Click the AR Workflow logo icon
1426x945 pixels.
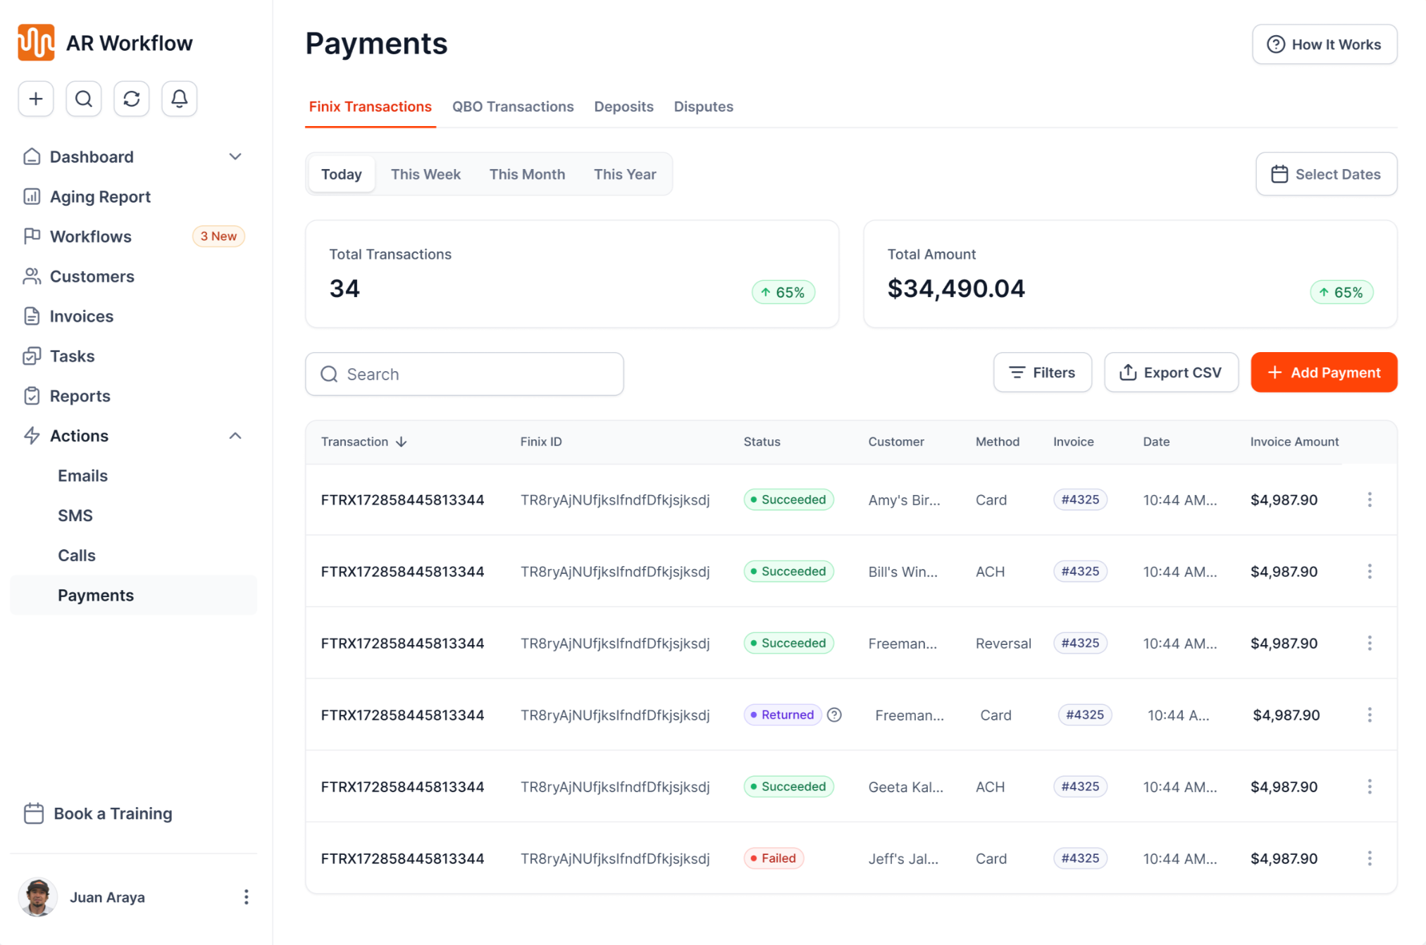[x=36, y=42]
